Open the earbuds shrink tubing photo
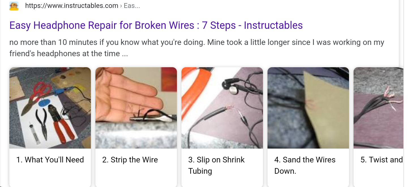411x187 pixels. click(x=222, y=108)
